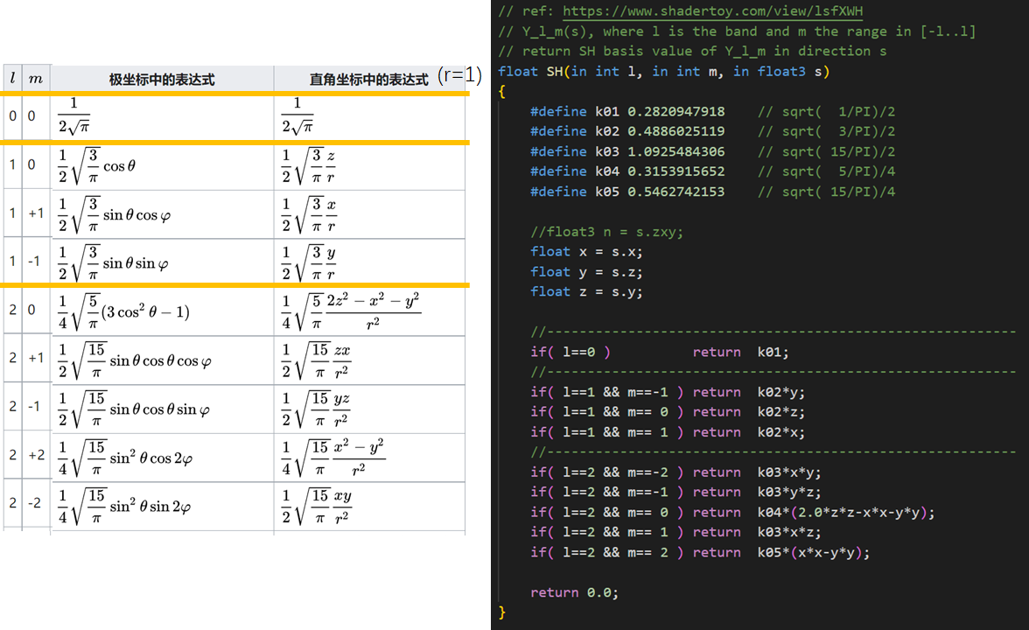The height and width of the screenshot is (630, 1029).
Task: Click the float SH function declaration line
Action: coord(663,71)
